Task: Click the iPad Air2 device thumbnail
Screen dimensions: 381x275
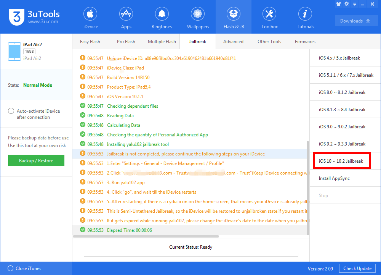Action: click(x=14, y=52)
